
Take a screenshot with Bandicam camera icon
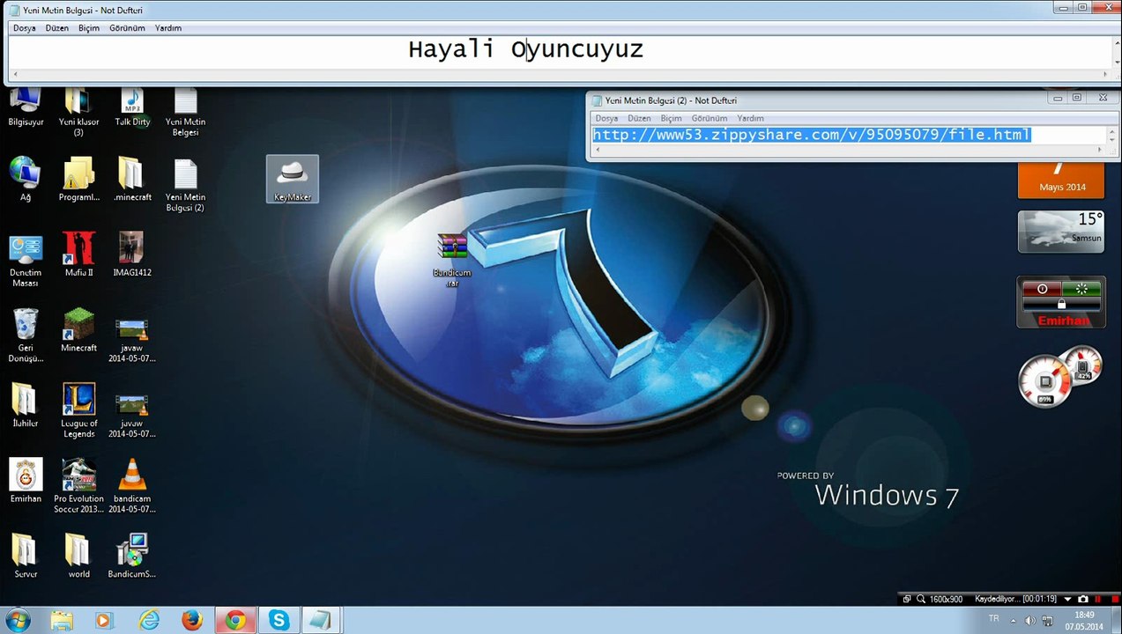tap(1083, 599)
